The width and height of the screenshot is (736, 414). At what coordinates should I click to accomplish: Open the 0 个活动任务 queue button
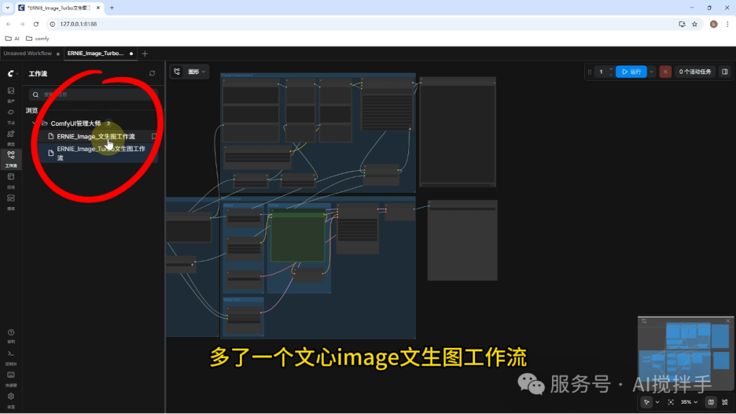pos(694,71)
